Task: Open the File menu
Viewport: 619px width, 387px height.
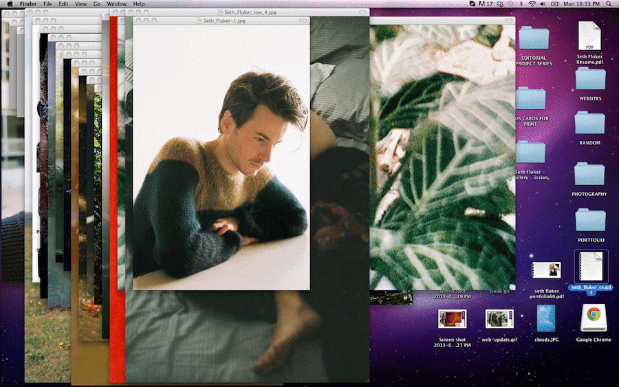Action: click(x=47, y=4)
